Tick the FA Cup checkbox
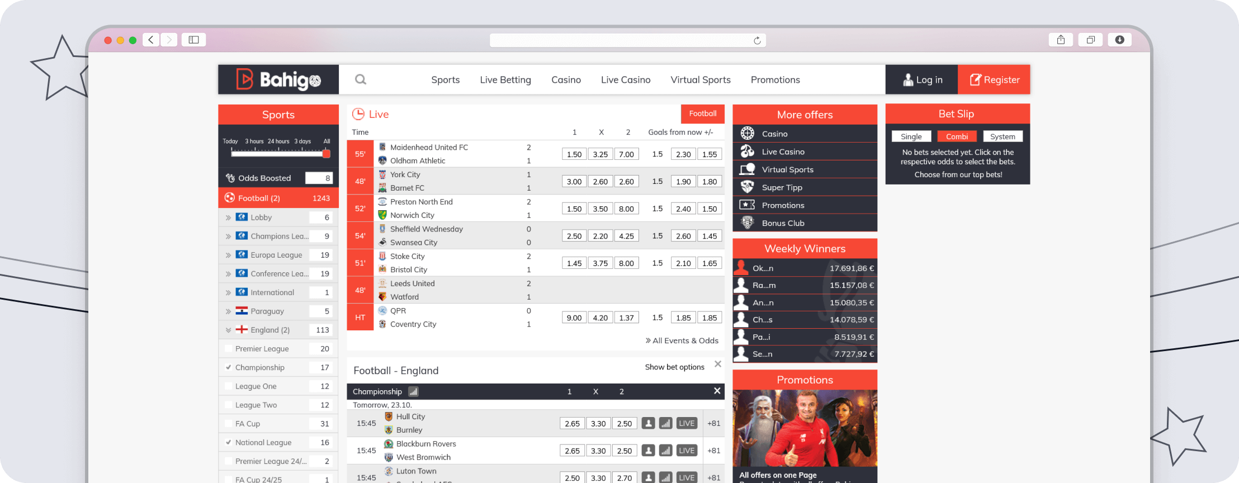 228,424
